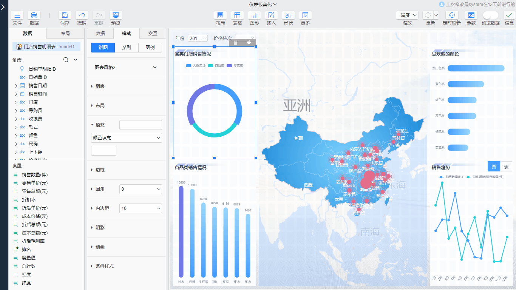Switch to the 布局 tab in left panel

click(x=65, y=34)
